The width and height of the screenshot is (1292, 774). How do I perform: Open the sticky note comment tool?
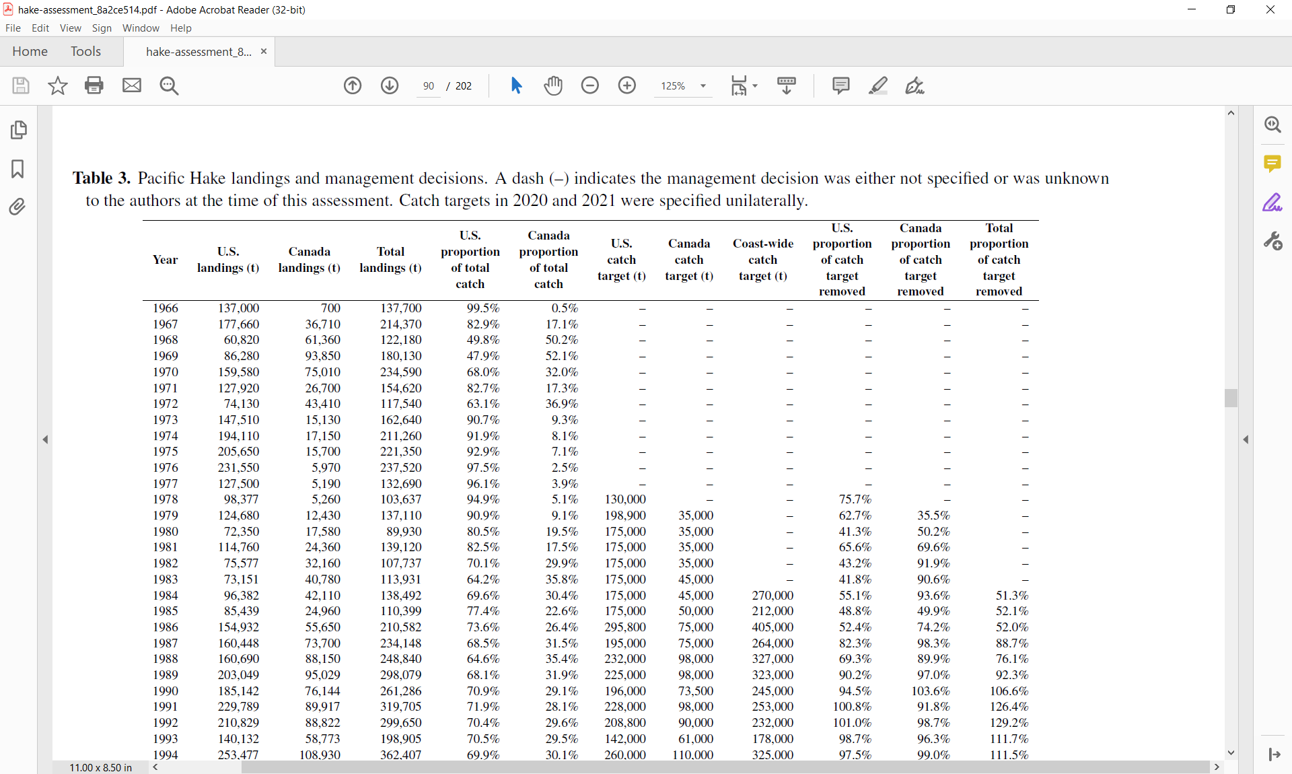(841, 85)
